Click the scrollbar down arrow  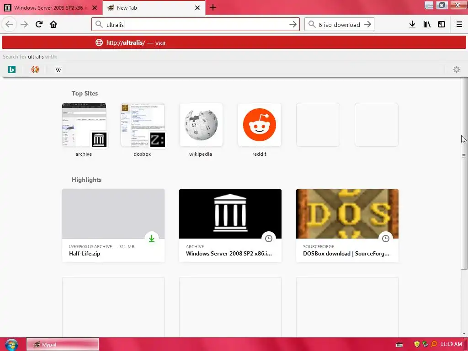[464, 334]
